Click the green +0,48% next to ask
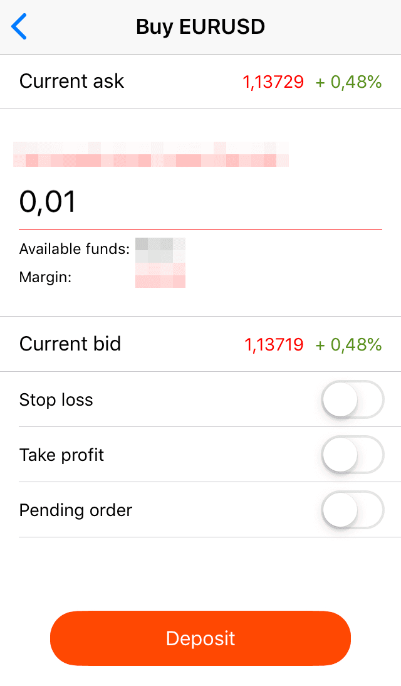 click(348, 82)
